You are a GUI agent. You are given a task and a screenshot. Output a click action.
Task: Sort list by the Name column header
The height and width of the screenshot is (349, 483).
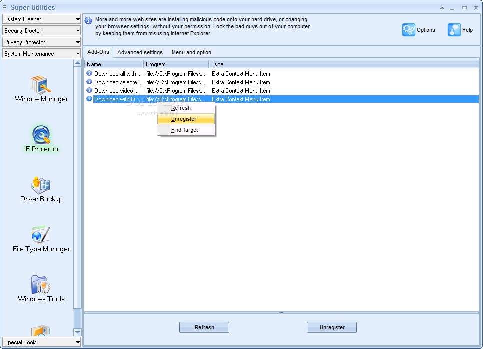click(114, 64)
